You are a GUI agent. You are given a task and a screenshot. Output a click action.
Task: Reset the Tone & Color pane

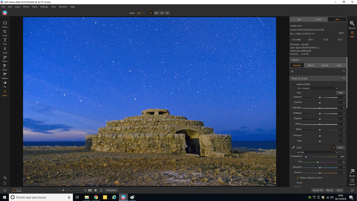click(x=344, y=78)
